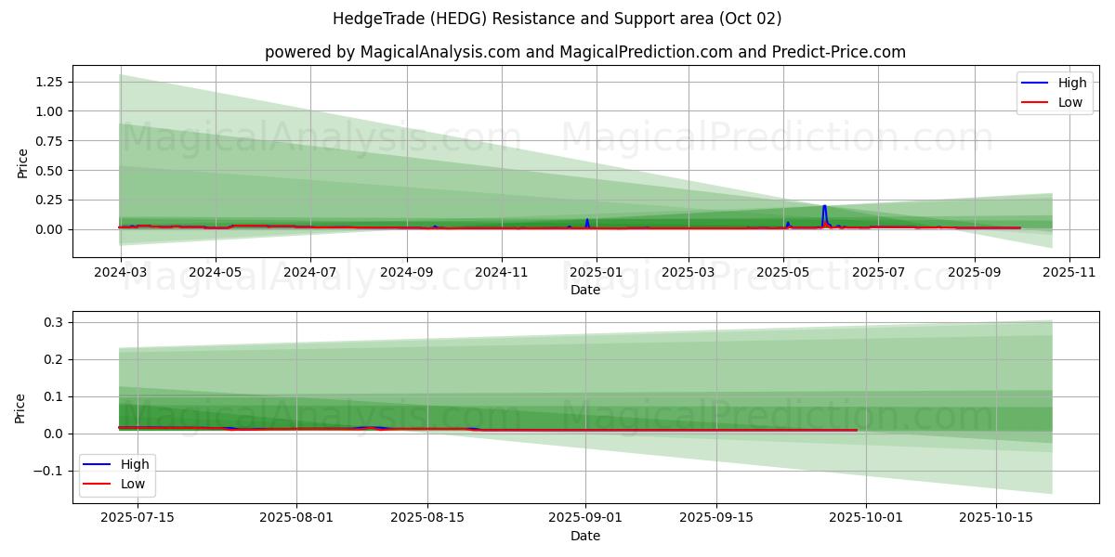The image size is (1115, 557).
Task: Click the 2025-11 tick label on top chart
Action: (1069, 273)
